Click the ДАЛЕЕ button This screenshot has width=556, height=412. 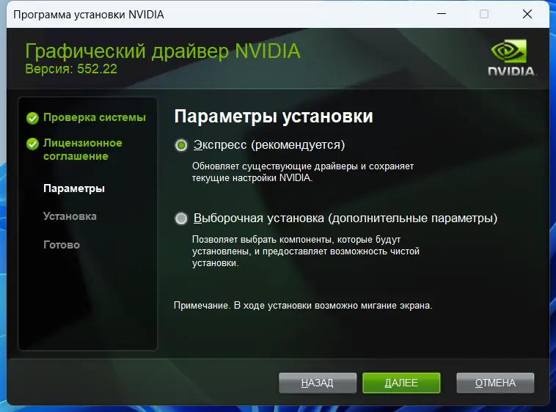click(401, 383)
